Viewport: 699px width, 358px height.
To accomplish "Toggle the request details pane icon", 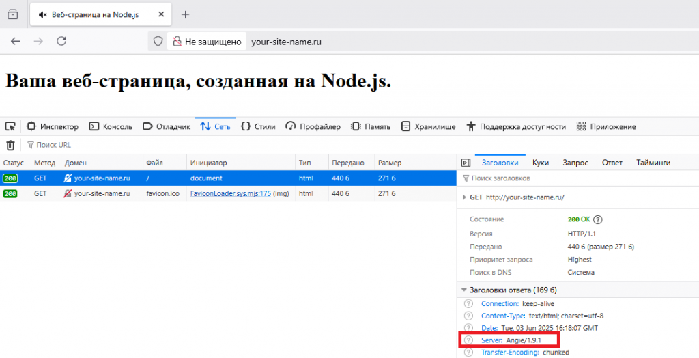I will (x=466, y=163).
